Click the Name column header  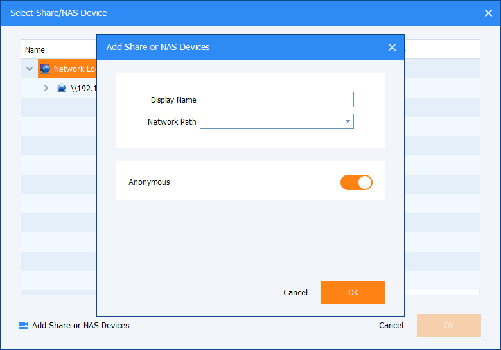click(x=35, y=49)
